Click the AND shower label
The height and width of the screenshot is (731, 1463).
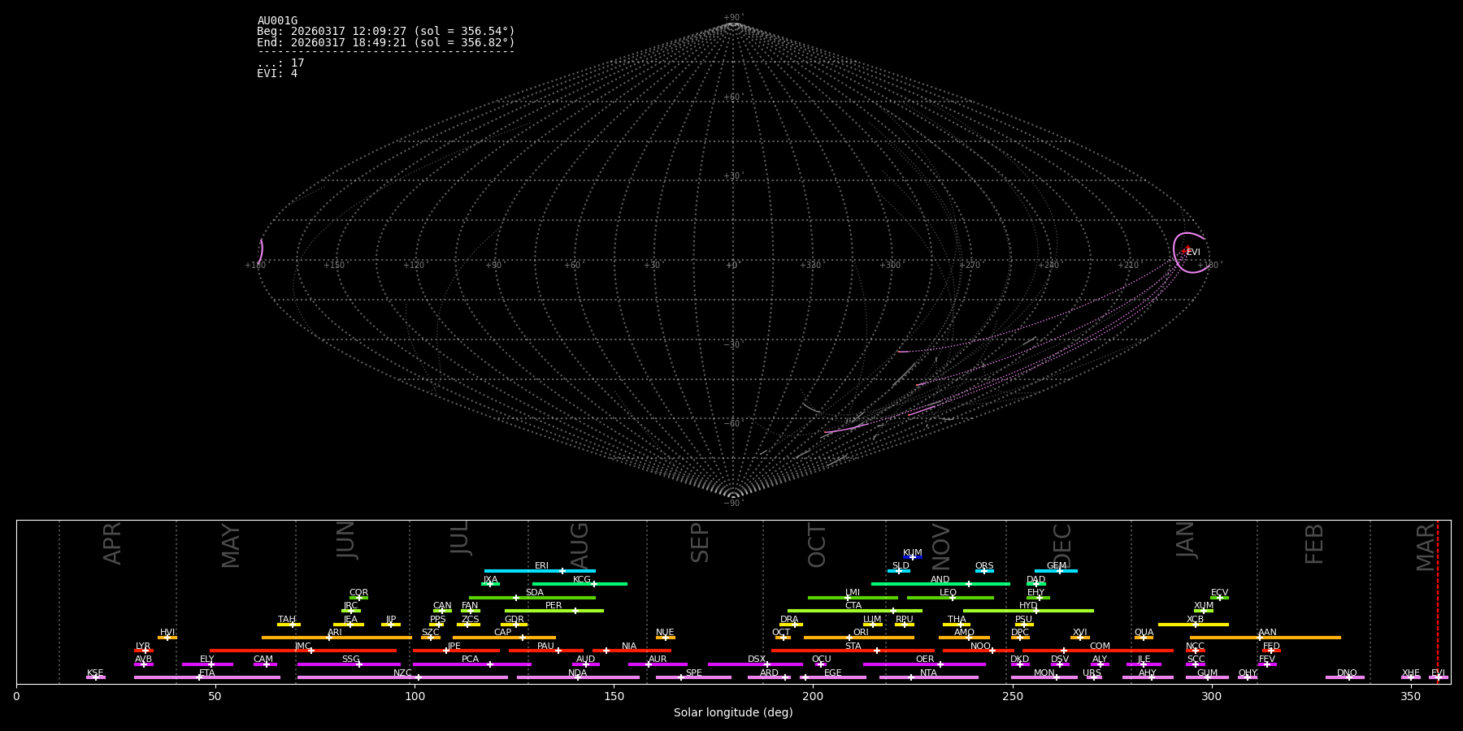click(x=940, y=580)
